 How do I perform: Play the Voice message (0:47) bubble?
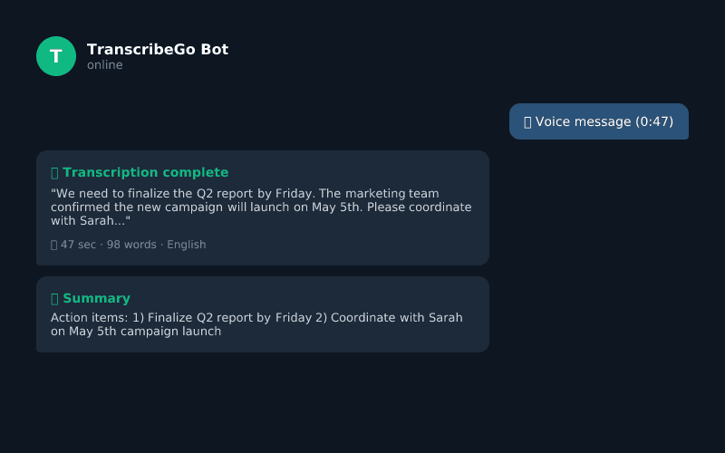coord(599,121)
